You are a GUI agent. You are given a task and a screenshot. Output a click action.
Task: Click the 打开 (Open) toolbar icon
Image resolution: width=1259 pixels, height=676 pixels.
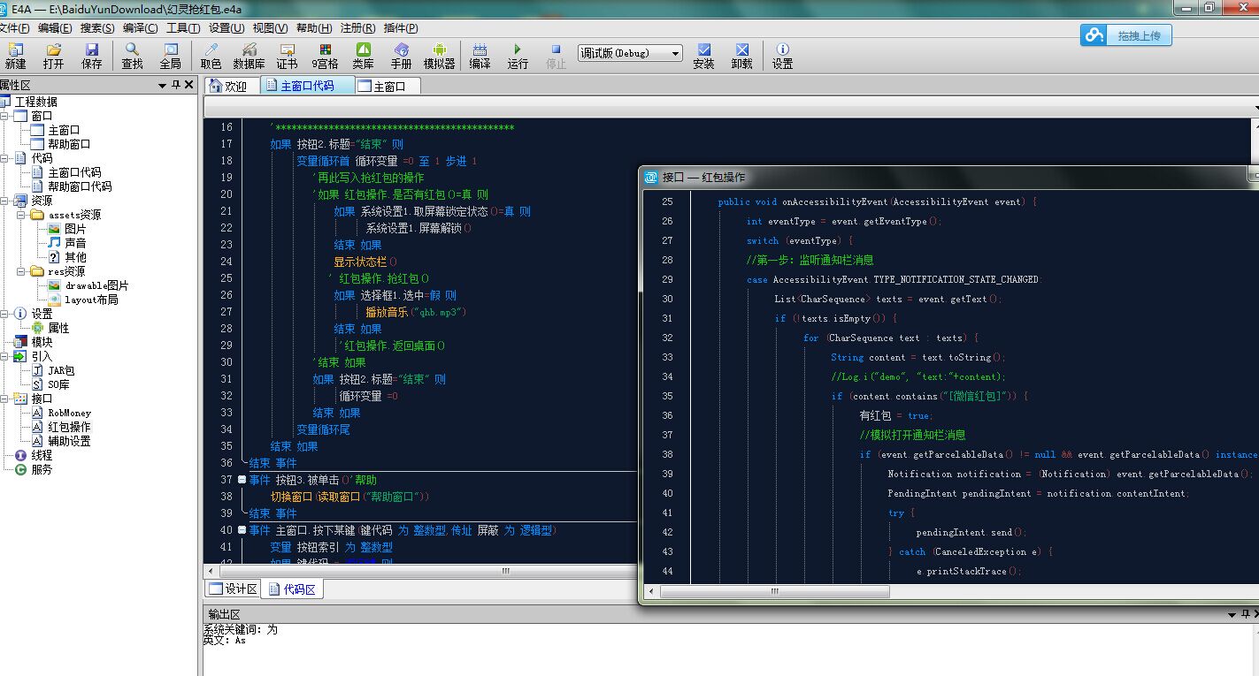tap(54, 56)
